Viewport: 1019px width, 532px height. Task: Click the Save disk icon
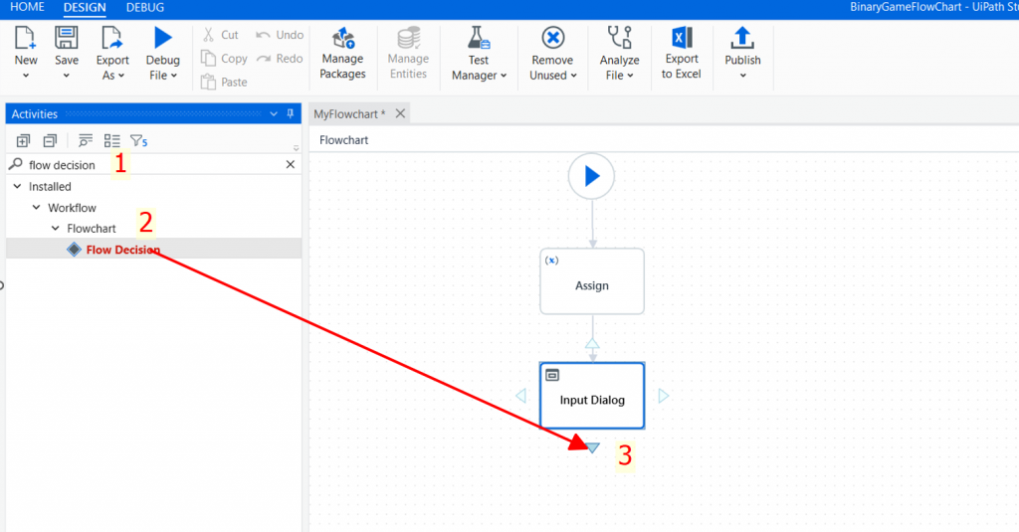[x=67, y=38]
